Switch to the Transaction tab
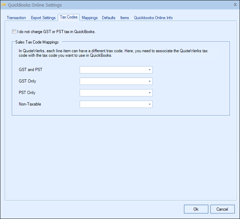Viewport: 240px width, 219px height. pos(16,18)
